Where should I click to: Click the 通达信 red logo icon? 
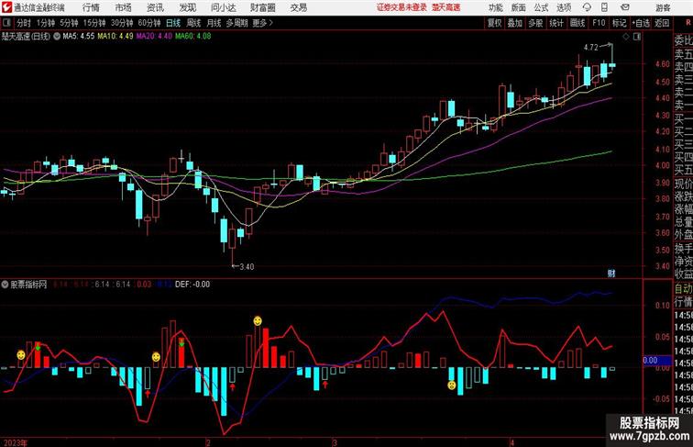(6, 7)
